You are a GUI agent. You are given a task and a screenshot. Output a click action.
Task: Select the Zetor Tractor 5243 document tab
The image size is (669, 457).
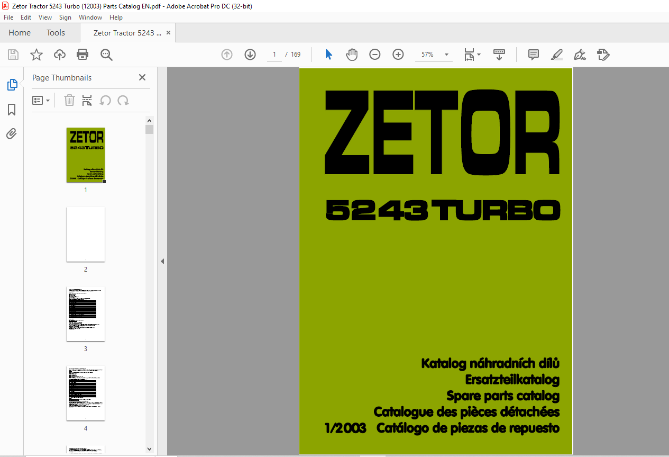tap(127, 33)
